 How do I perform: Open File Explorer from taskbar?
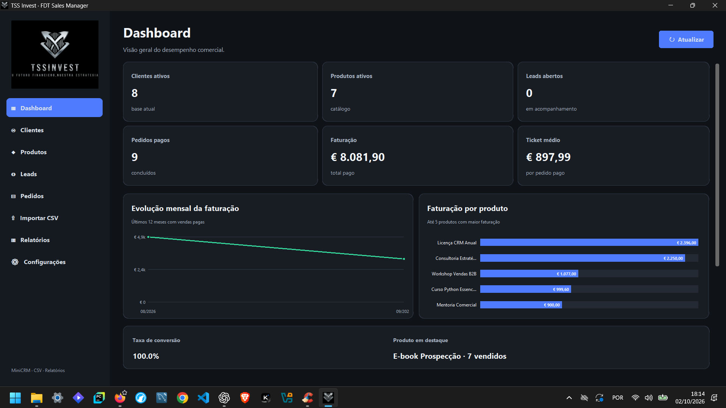37,398
